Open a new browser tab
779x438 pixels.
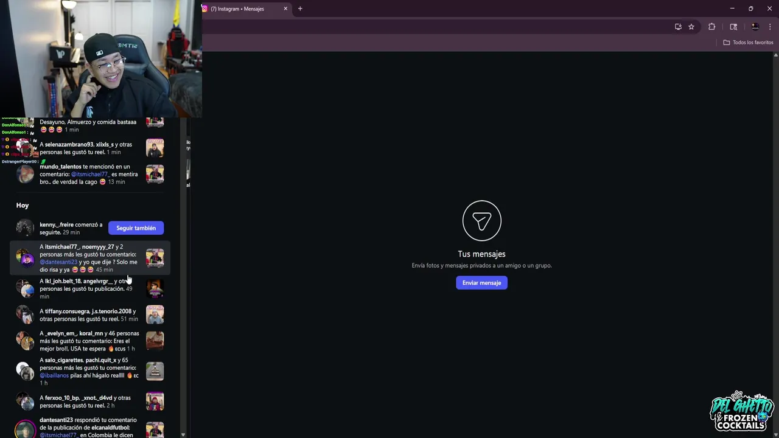300,9
